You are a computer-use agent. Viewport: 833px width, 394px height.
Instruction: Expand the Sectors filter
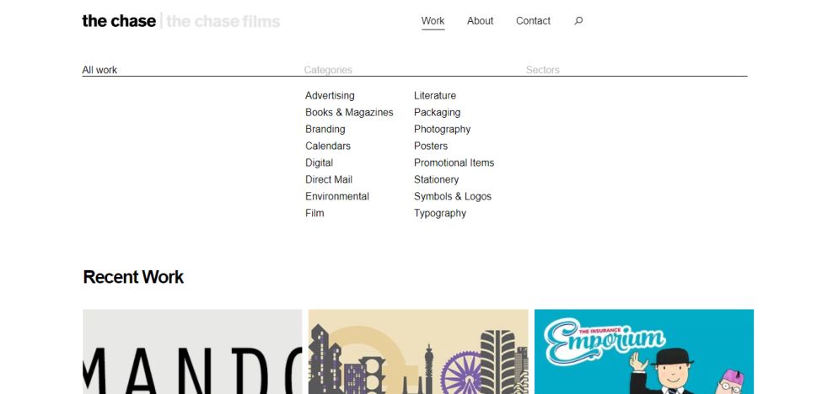coord(542,70)
